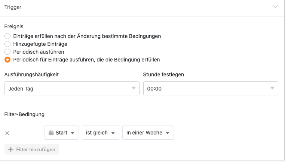Select 'Periodisch für Einträge ausführen' radio option
Viewport: 291px width, 165px height.
point(7,60)
